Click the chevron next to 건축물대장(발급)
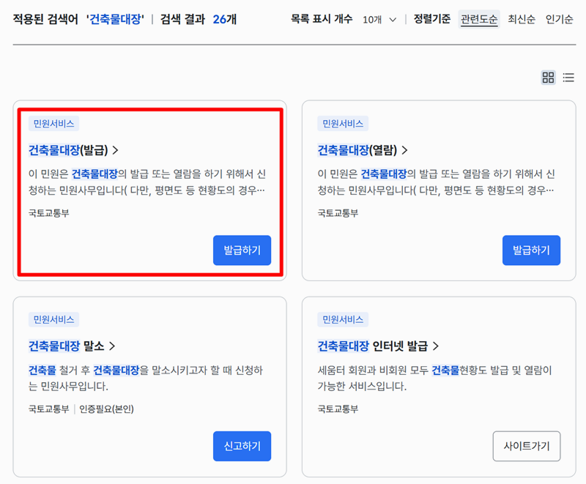The width and height of the screenshot is (586, 484). tap(116, 150)
